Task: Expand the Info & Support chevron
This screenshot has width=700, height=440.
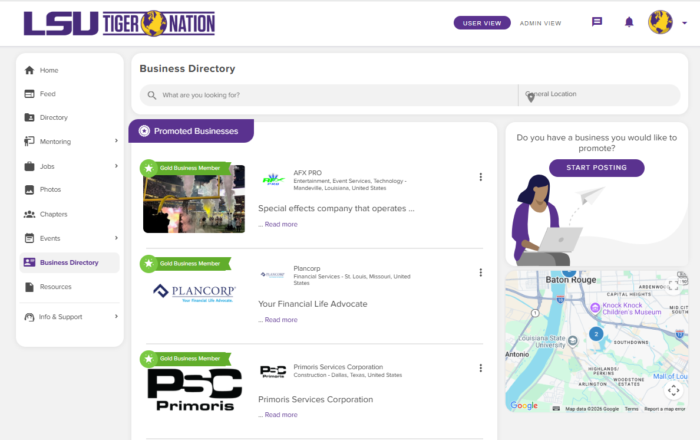Action: pyautogui.click(x=116, y=316)
